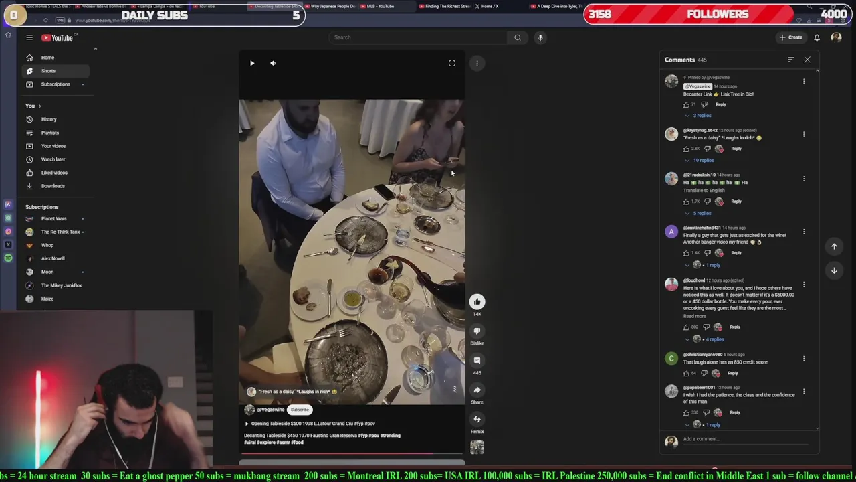This screenshot has width=856, height=482.
Task: Dislike the @21rudraksh.10 comment
Action: 708,202
